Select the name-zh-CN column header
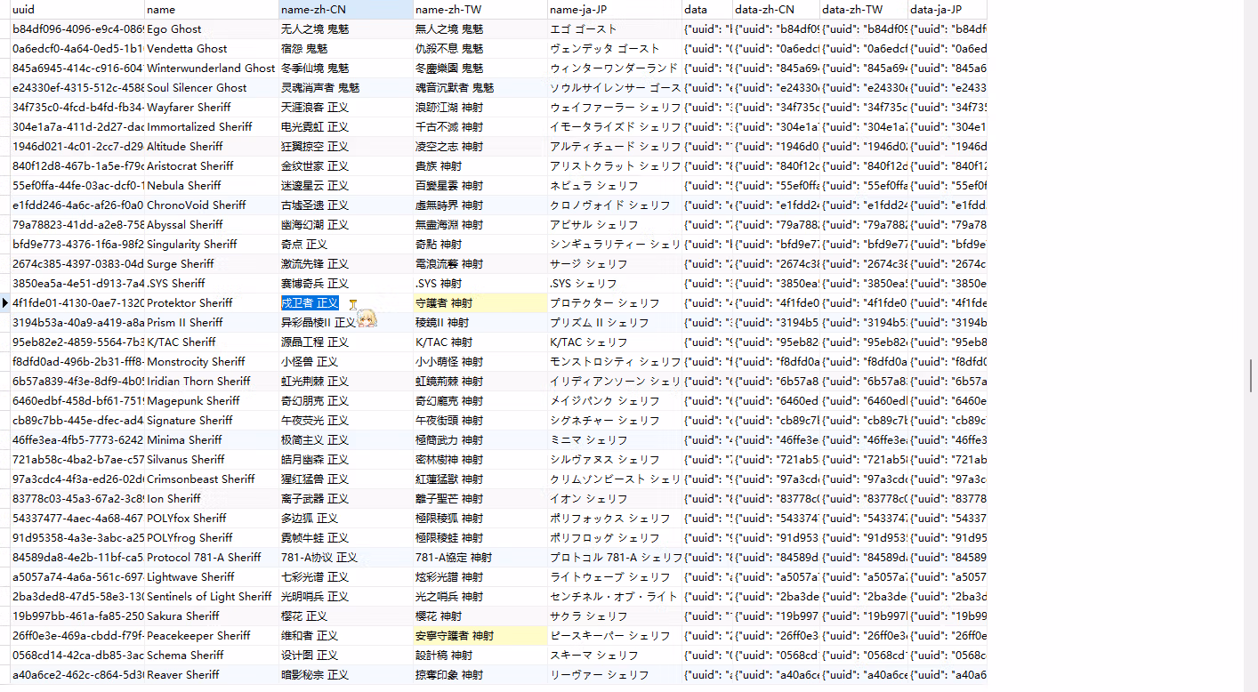The width and height of the screenshot is (1258, 692). pyautogui.click(x=346, y=10)
